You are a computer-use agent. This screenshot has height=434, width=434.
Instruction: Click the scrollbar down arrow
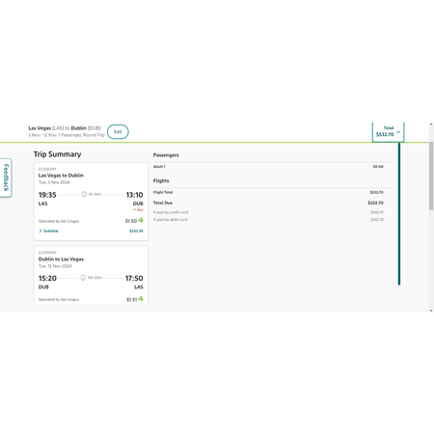(431, 311)
